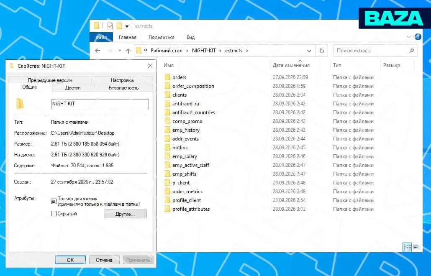
Task: Expand chevron after Рабочий стол breadcrumb
Action: click(x=187, y=51)
